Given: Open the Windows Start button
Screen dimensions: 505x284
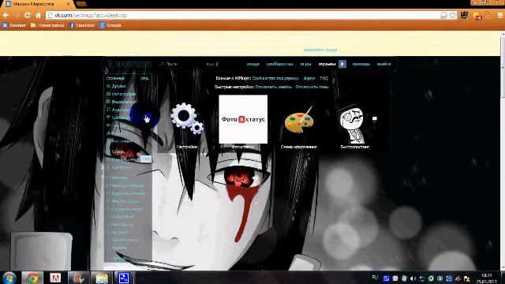Looking at the screenshot, I should click(x=9, y=278).
